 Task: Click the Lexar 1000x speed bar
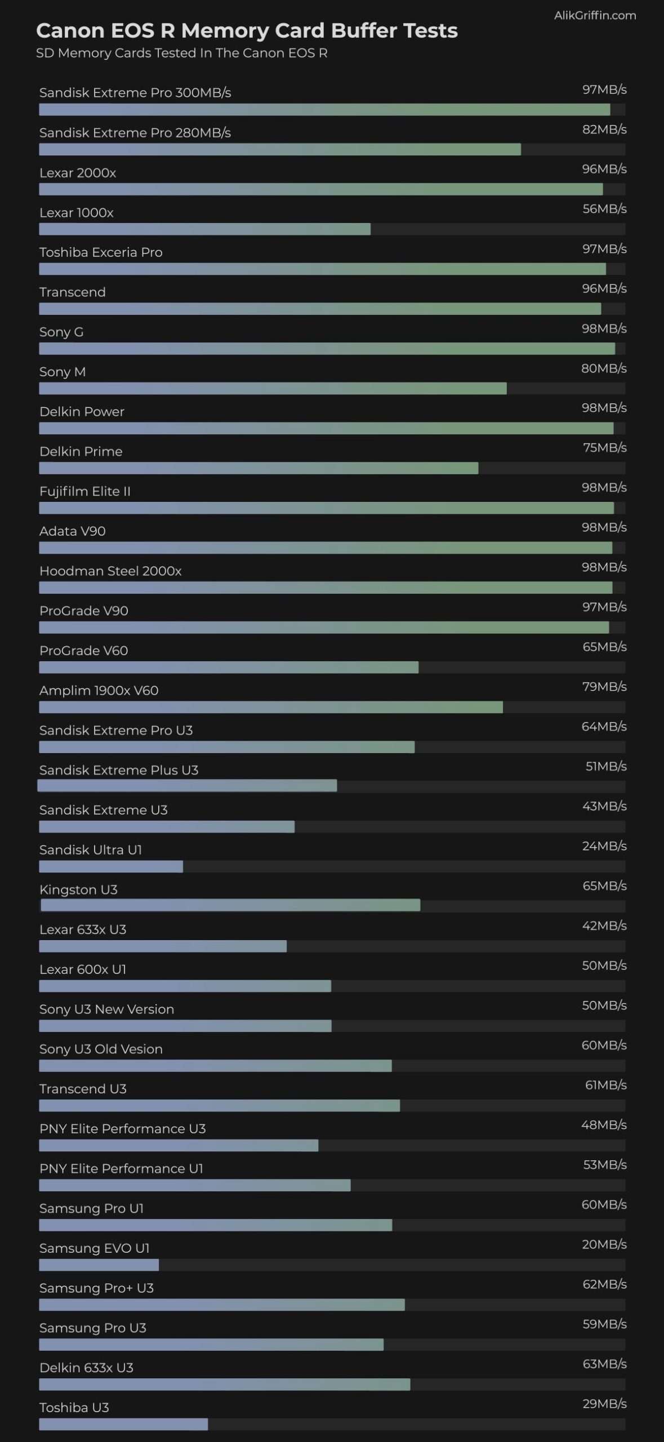pos(204,229)
